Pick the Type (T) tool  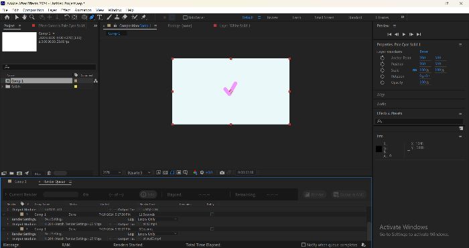(x=100, y=17)
